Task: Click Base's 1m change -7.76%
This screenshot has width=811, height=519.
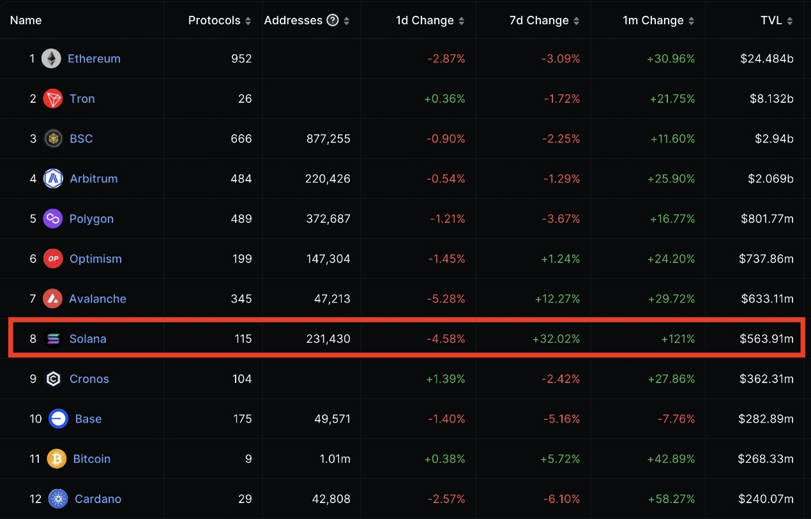Action: click(676, 419)
